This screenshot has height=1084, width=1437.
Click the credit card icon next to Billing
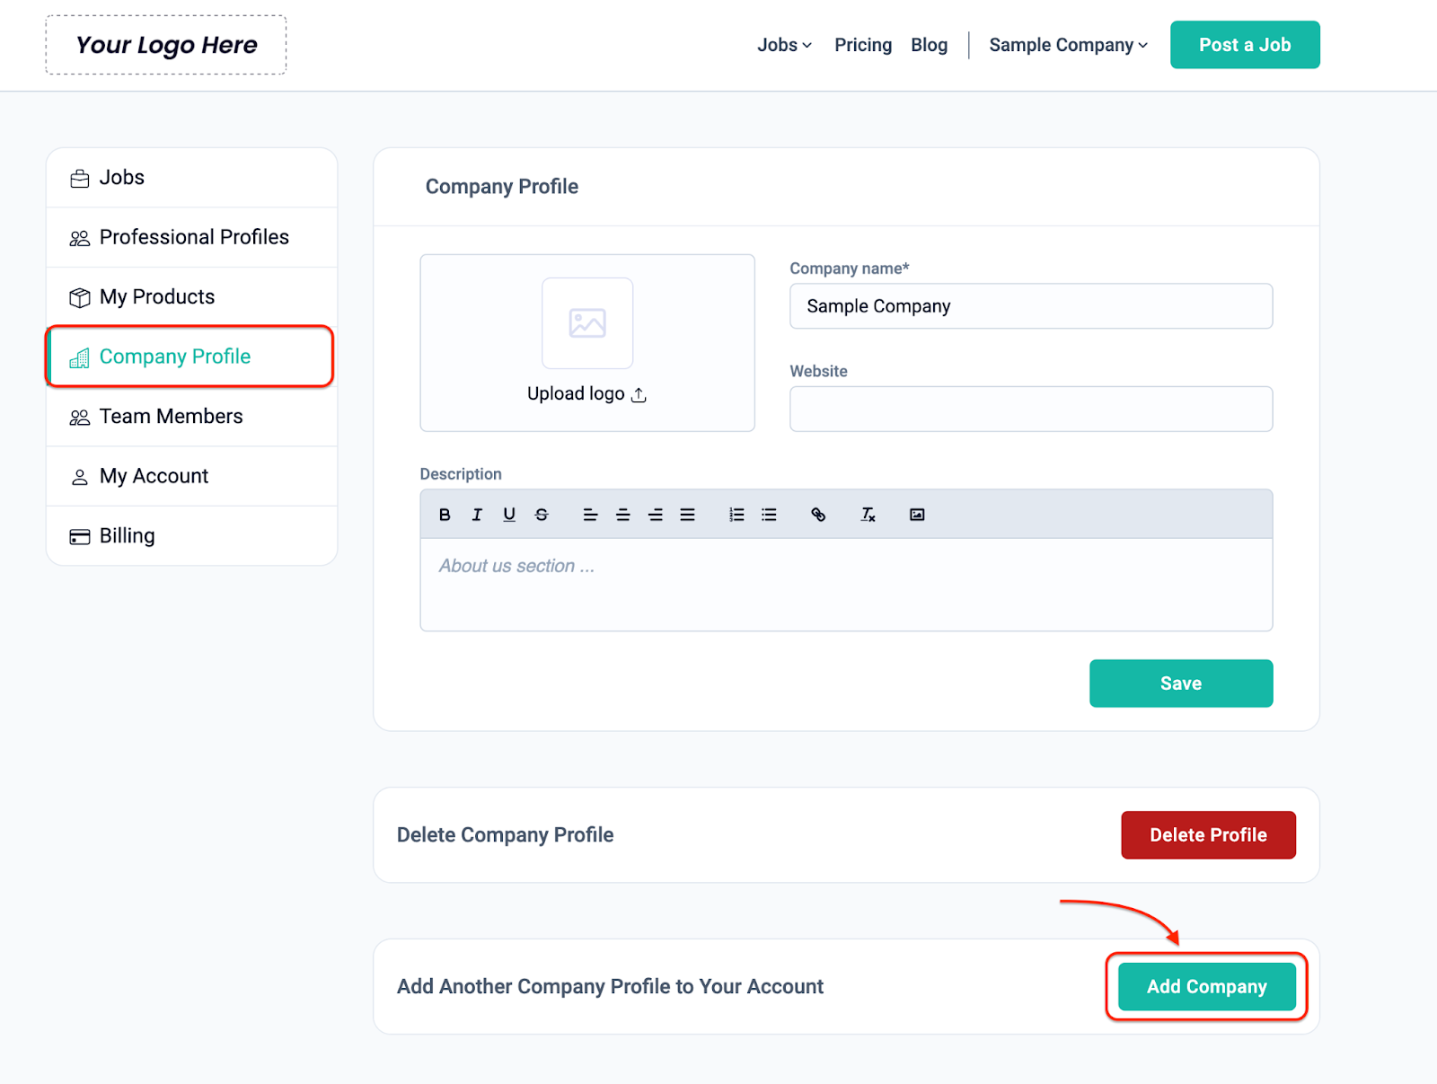tap(80, 537)
